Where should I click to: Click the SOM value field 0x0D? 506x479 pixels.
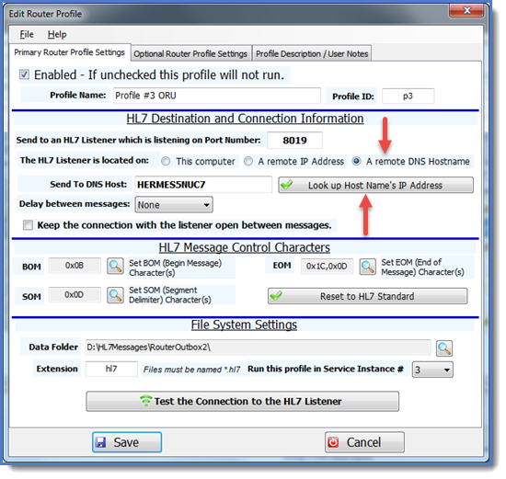click(75, 294)
